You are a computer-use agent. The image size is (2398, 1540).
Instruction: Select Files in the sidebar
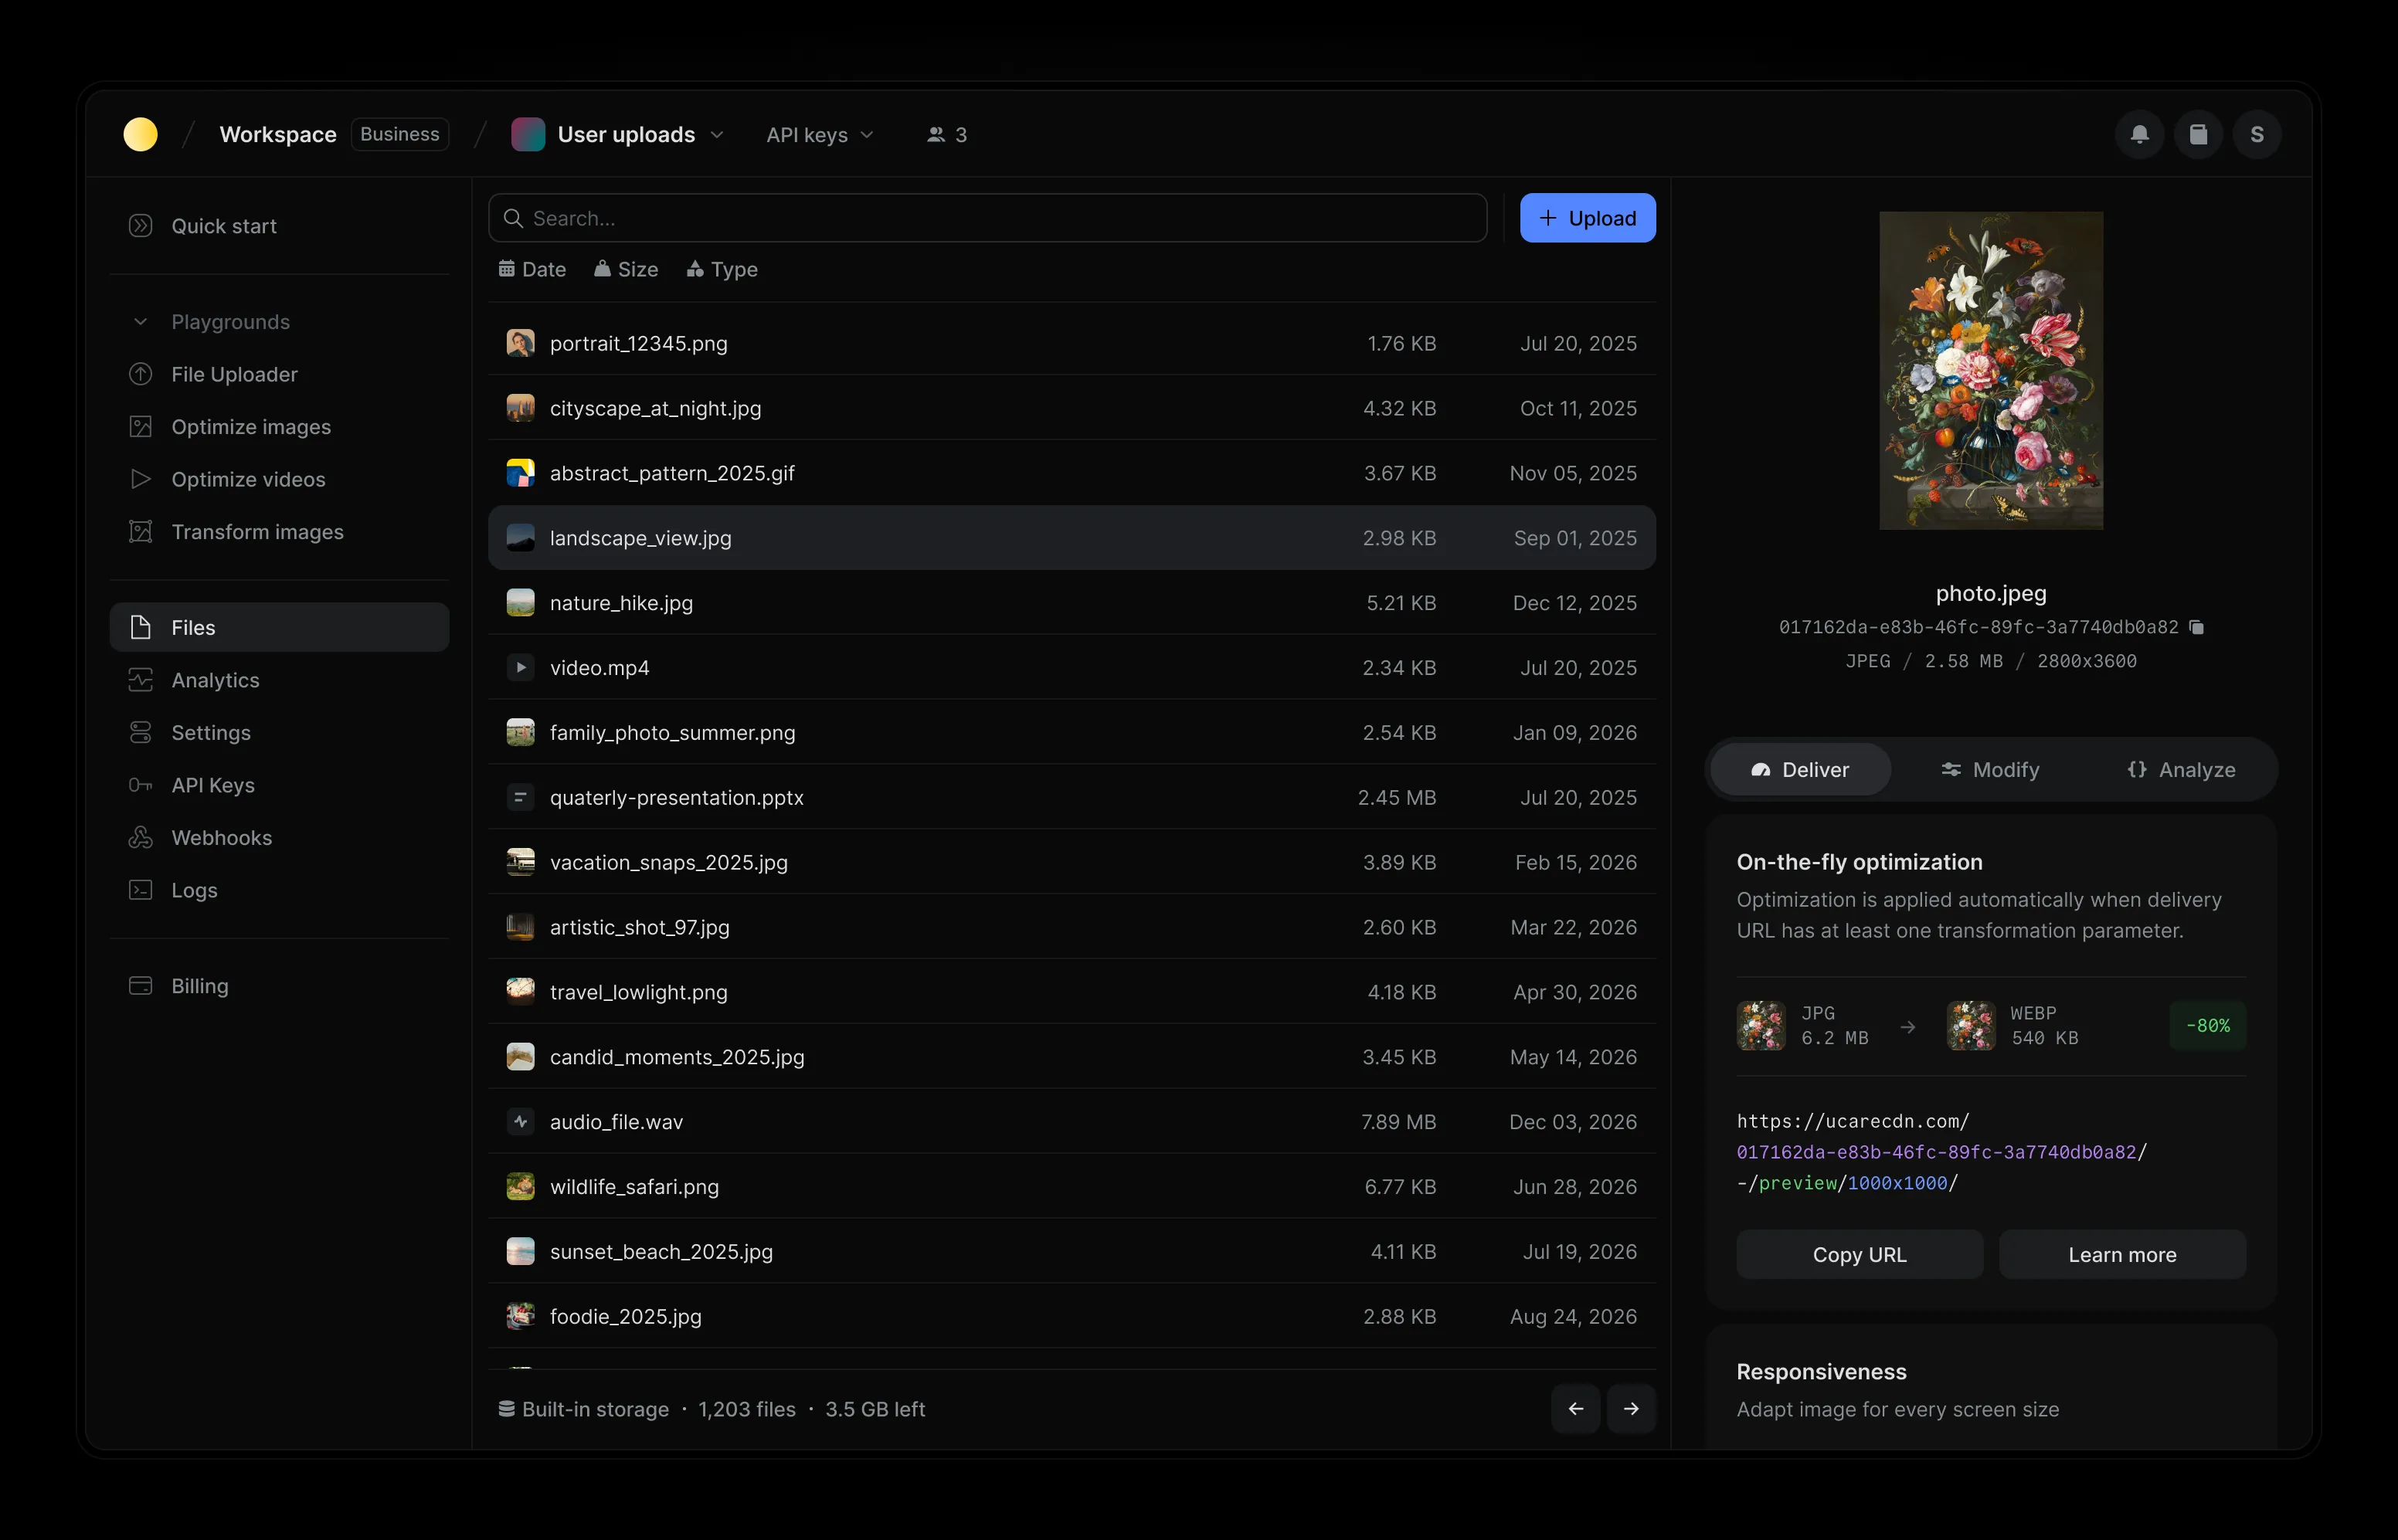tap(279, 627)
